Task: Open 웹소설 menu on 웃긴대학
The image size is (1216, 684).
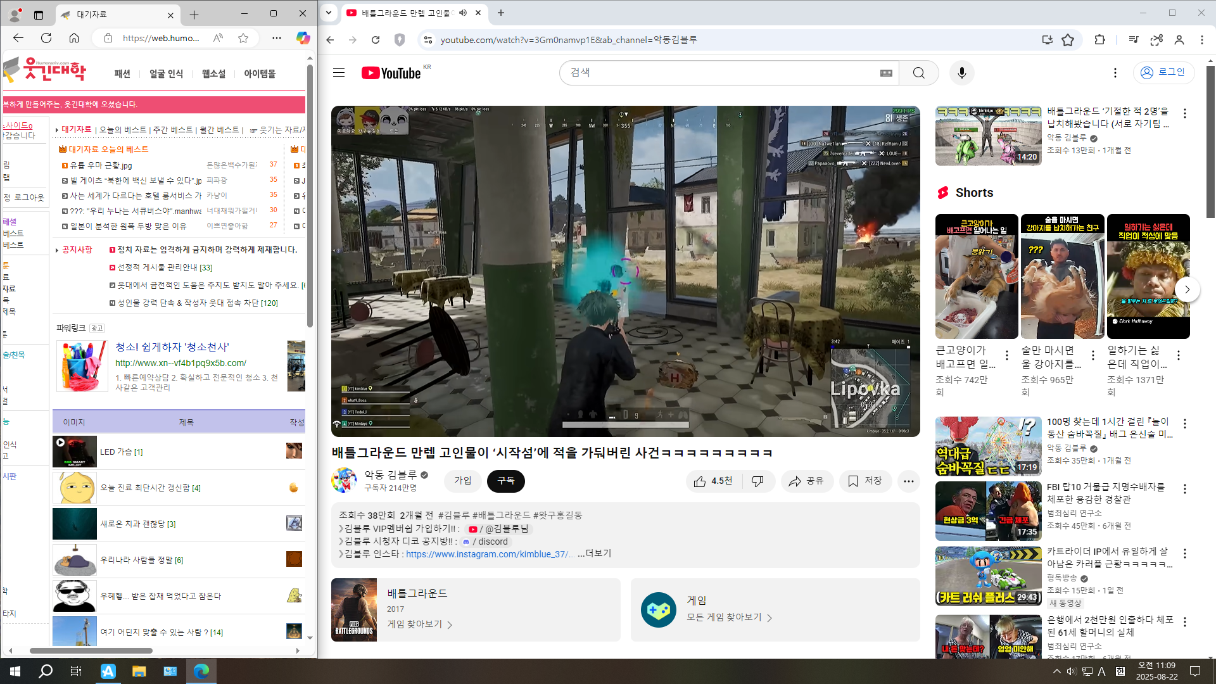Action: 213,74
